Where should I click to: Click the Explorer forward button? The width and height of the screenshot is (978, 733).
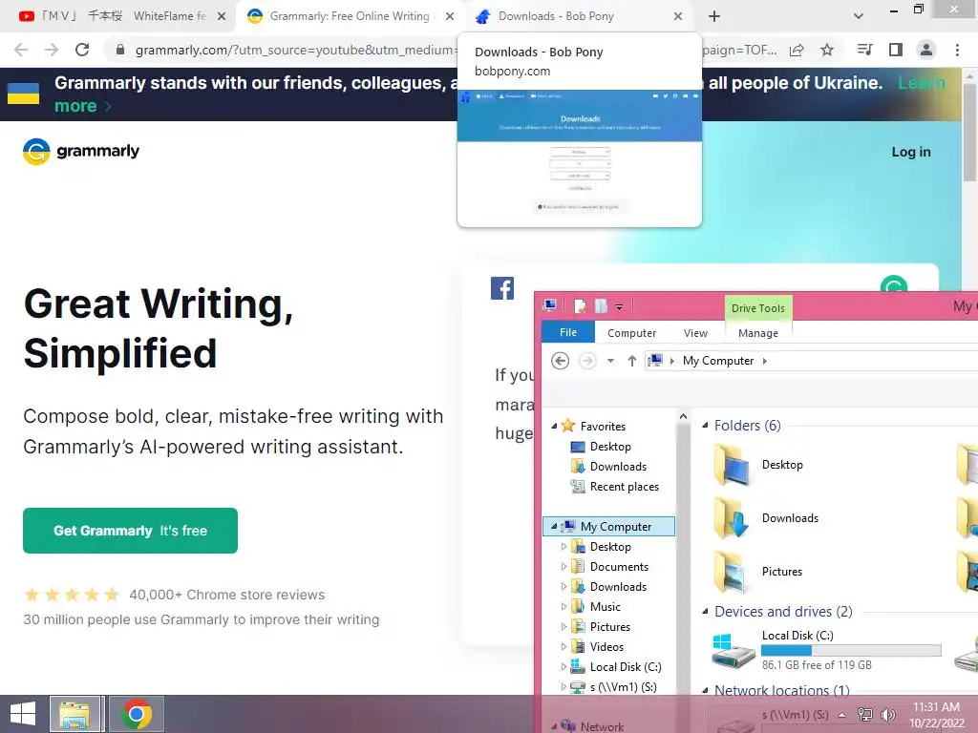pos(587,360)
